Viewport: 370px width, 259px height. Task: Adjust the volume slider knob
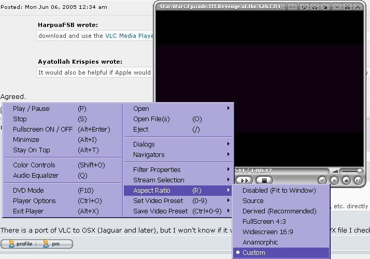pos(360,170)
